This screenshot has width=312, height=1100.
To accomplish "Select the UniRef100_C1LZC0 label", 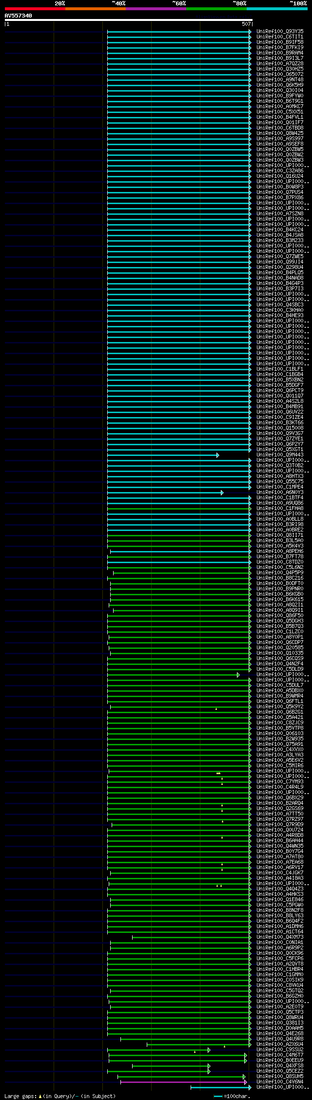I will (280, 632).
